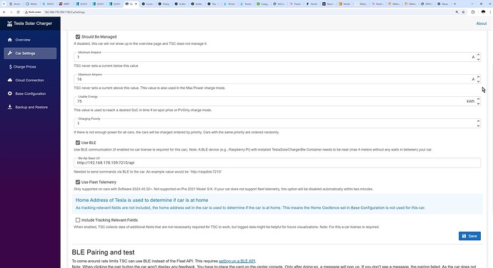
Task: Click the browser forward arrow
Action: click(11, 12)
